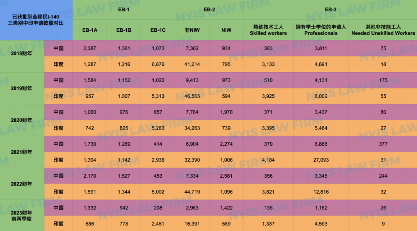Click the cell with value 2,581
Viewport: 417px width, 231px height.
point(226,176)
